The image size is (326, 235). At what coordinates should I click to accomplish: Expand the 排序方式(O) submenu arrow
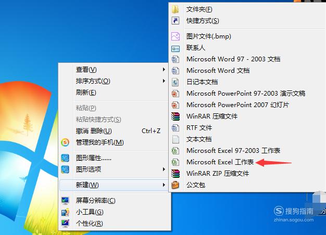164,81
